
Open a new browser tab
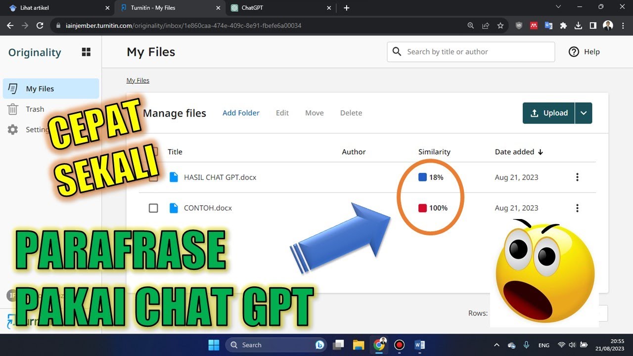(346, 8)
